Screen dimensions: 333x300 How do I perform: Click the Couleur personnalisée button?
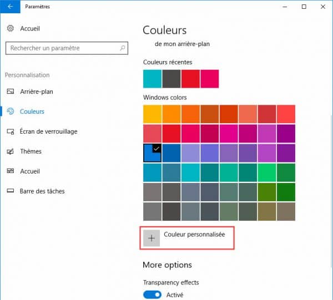(x=194, y=235)
